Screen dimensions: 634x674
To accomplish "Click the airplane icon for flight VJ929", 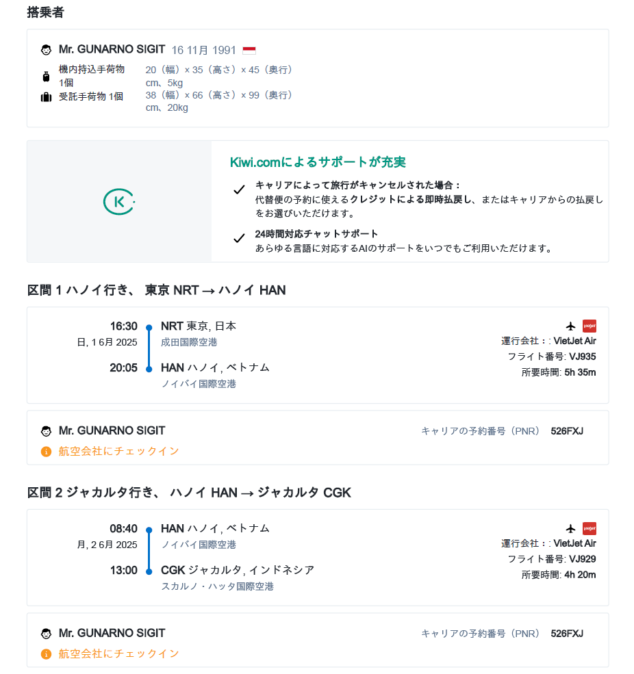I will click(x=571, y=528).
